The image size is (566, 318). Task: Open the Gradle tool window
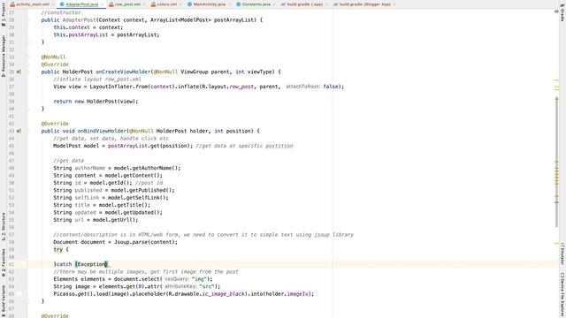point(562,13)
